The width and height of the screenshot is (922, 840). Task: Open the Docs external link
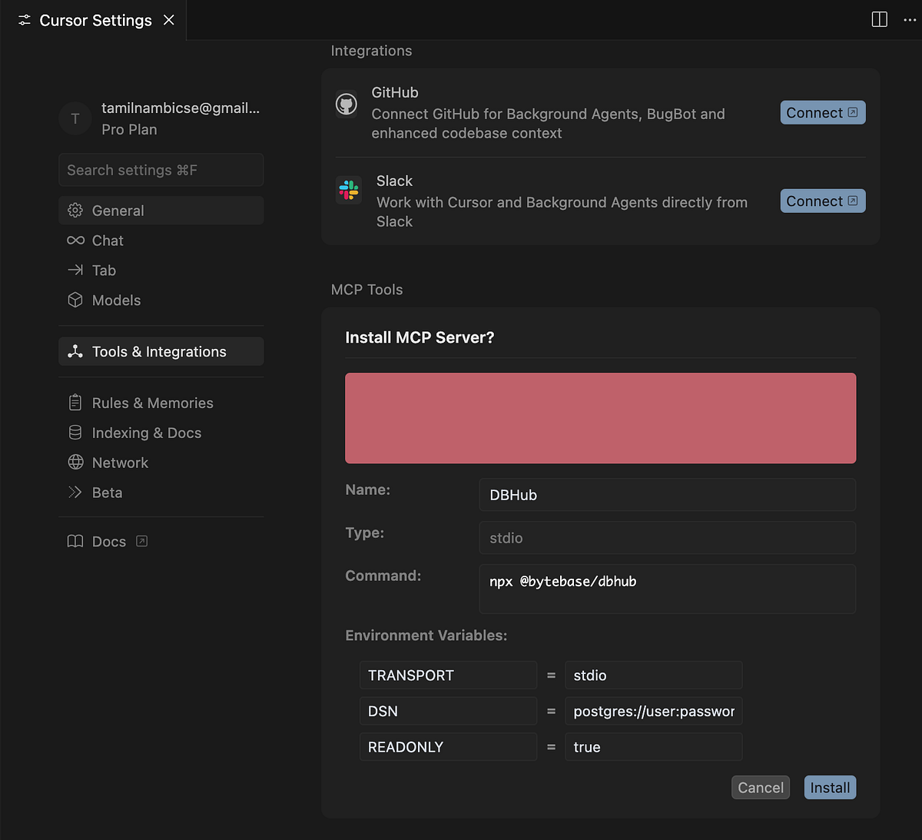[x=141, y=541]
